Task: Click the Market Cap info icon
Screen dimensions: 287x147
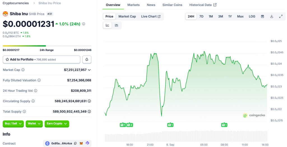Action: [x=23, y=70]
